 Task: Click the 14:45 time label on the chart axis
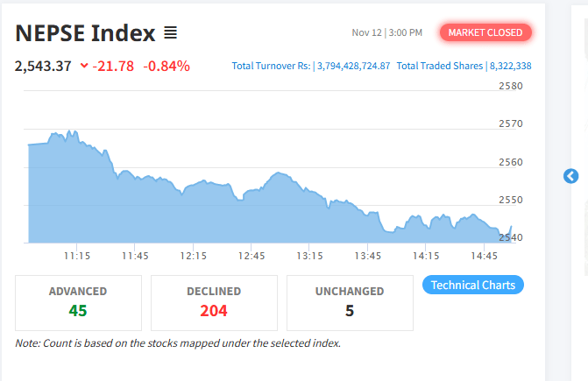pyautogui.click(x=484, y=256)
